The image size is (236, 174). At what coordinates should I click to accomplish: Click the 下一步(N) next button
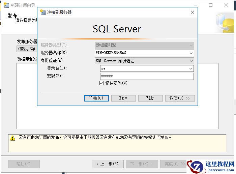tap(142, 164)
